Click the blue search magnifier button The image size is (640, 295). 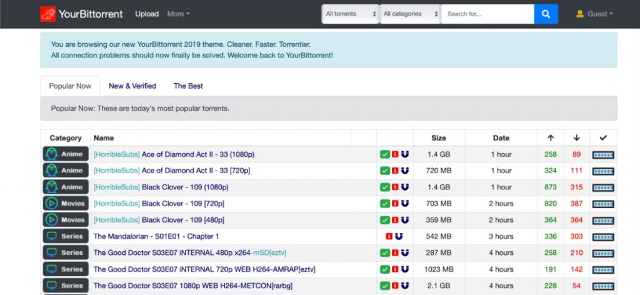pyautogui.click(x=546, y=14)
